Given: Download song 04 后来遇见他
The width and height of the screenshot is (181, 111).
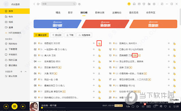Looking at the screenshot, I should 99,62.
